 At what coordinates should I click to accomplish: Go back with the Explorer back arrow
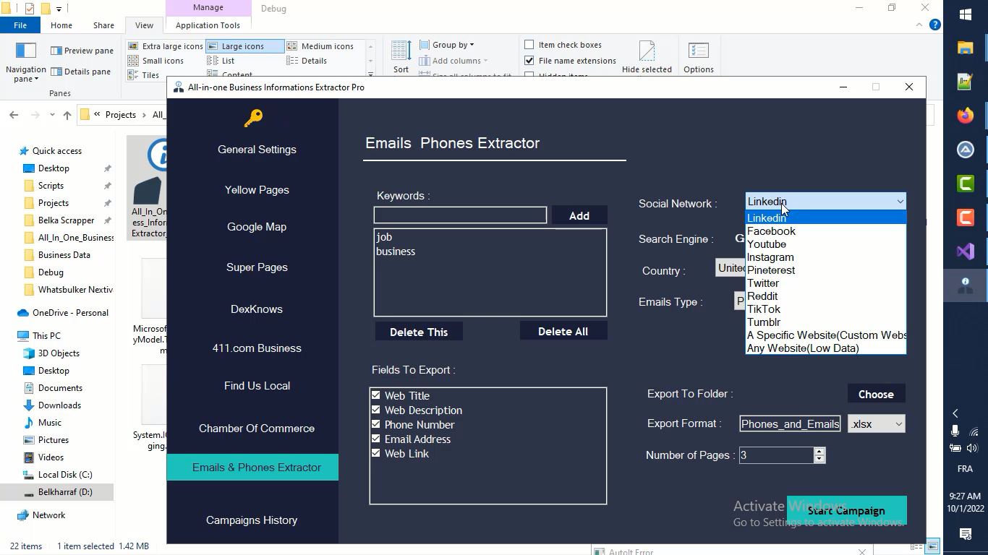pyautogui.click(x=14, y=115)
